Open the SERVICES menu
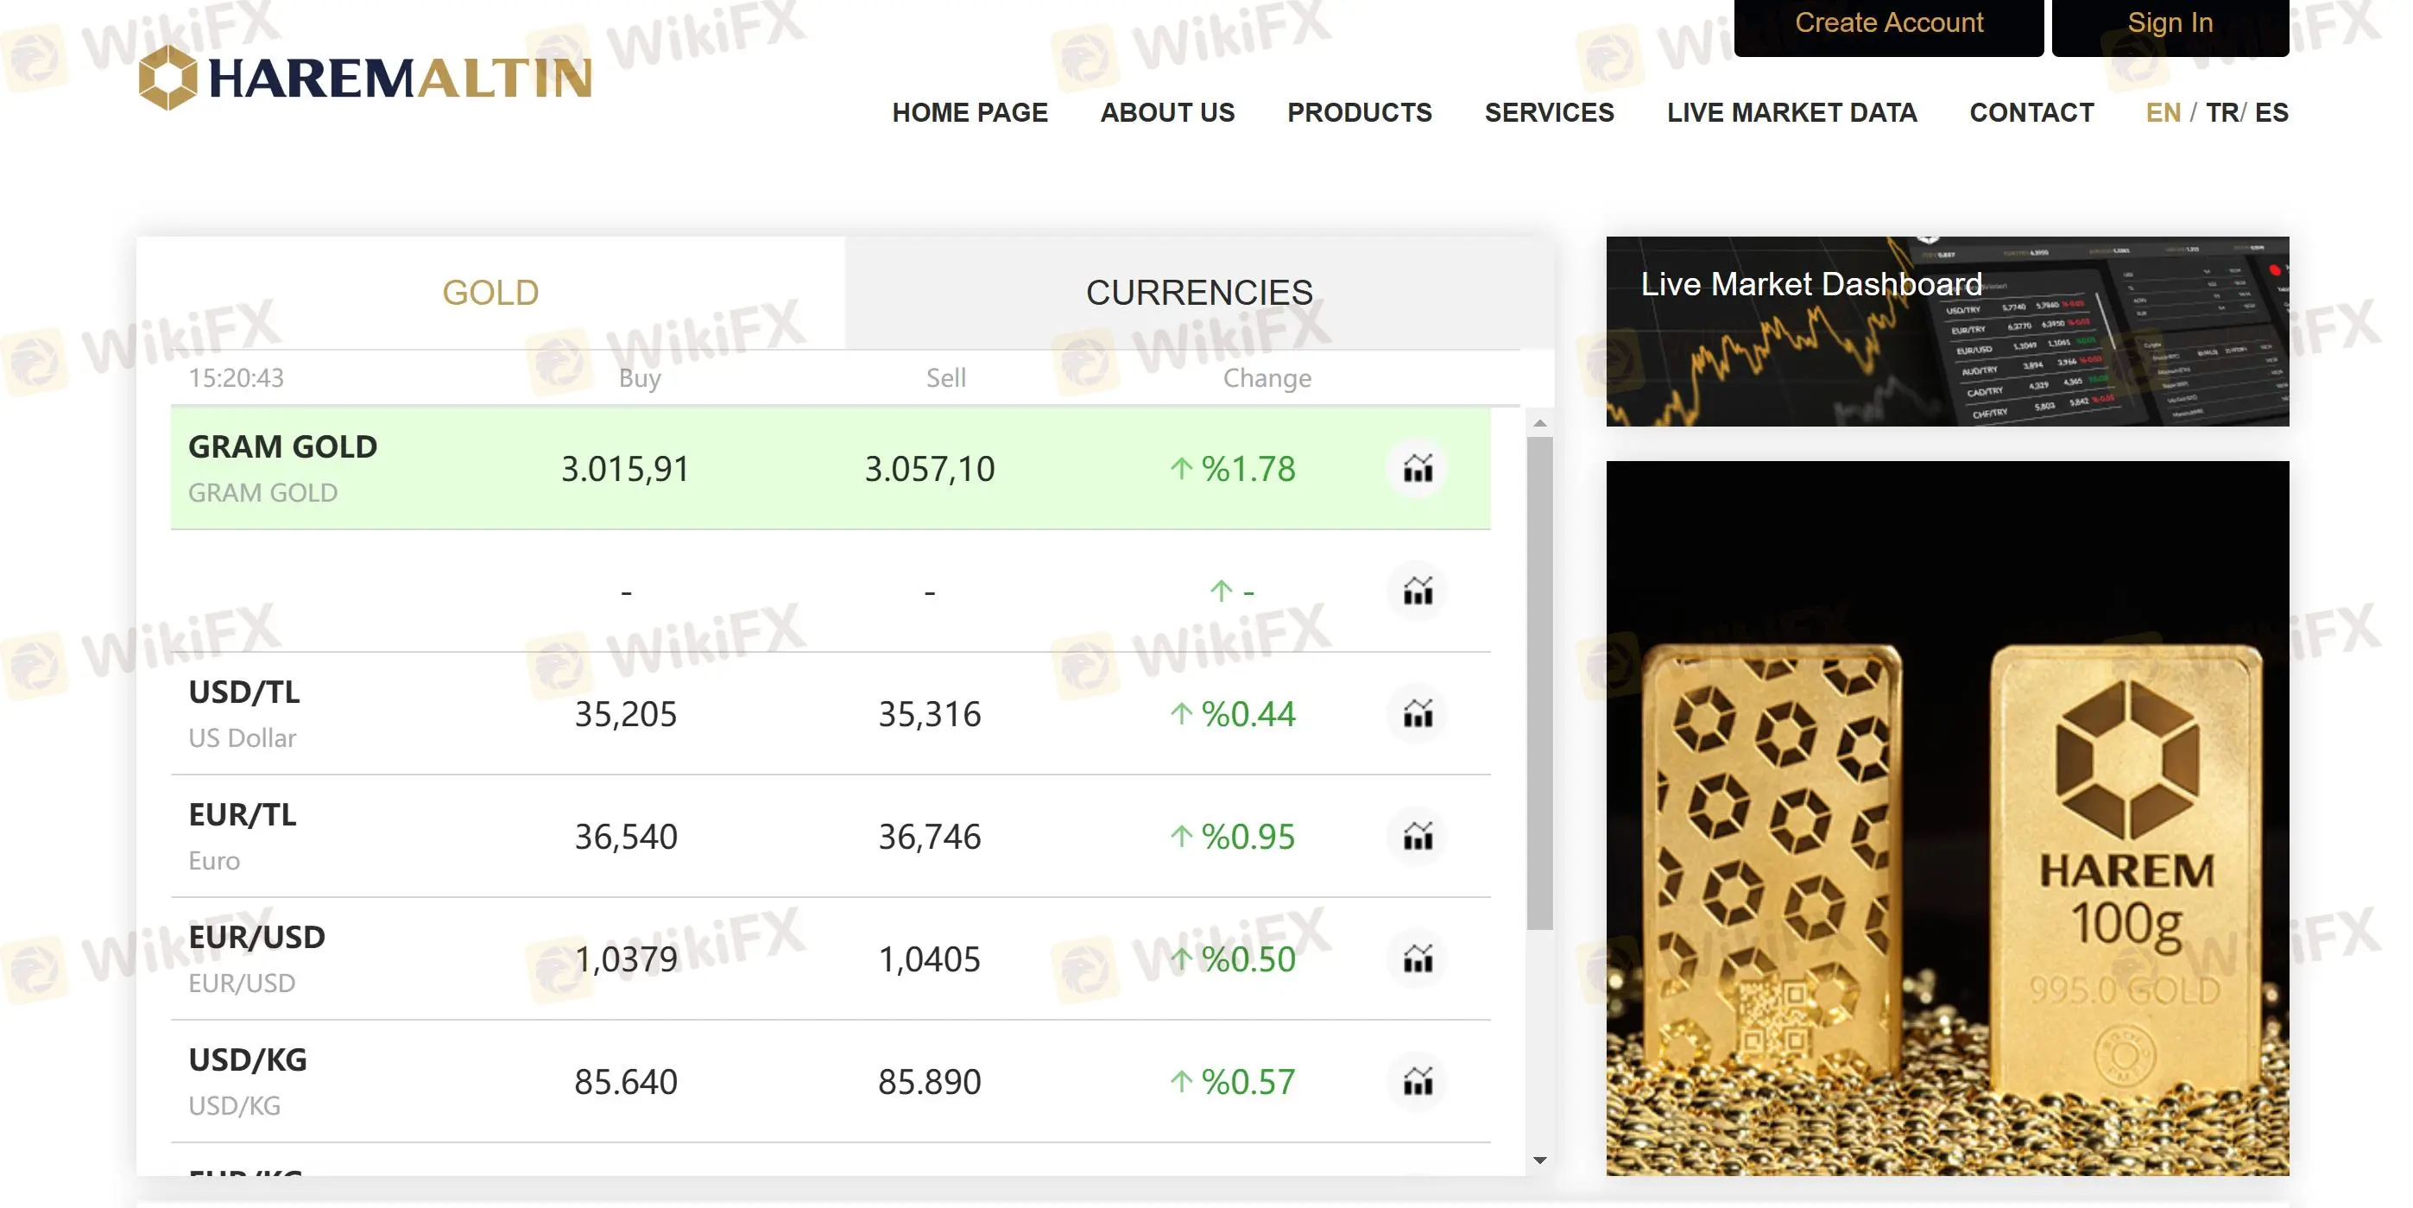Image resolution: width=2413 pixels, height=1208 pixels. [x=1549, y=112]
